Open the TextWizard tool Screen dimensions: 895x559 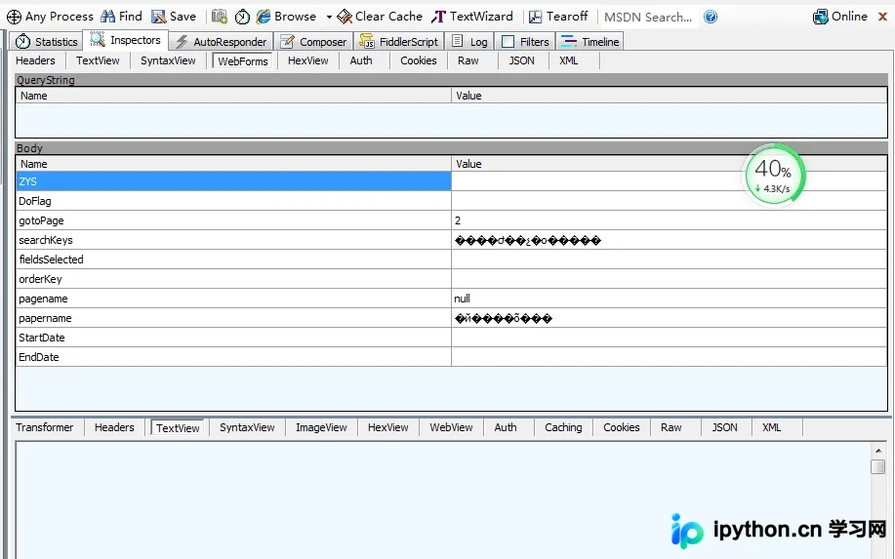coord(472,17)
